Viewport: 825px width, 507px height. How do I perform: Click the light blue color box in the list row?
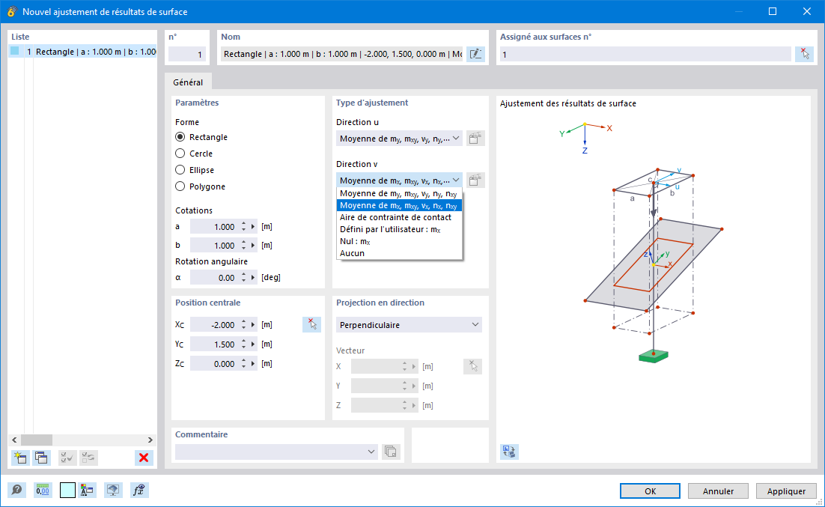[15, 51]
